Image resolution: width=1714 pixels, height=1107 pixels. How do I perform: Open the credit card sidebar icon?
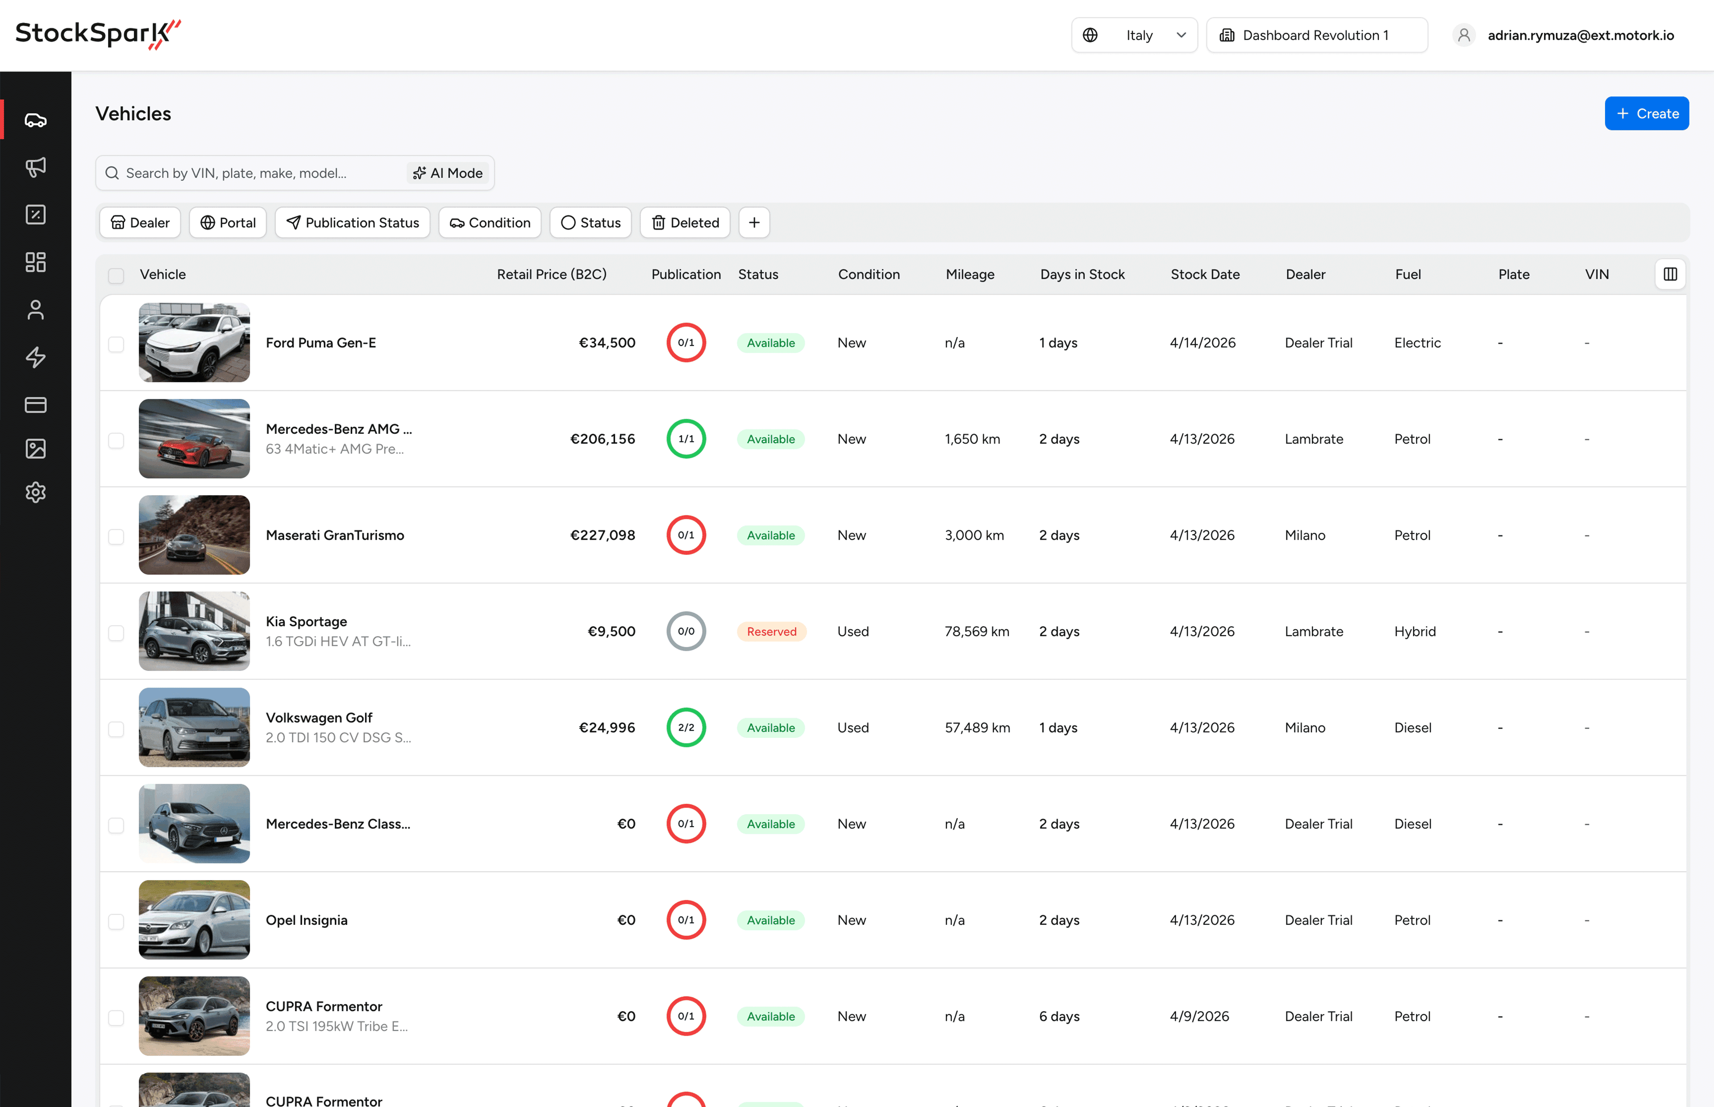(x=35, y=405)
